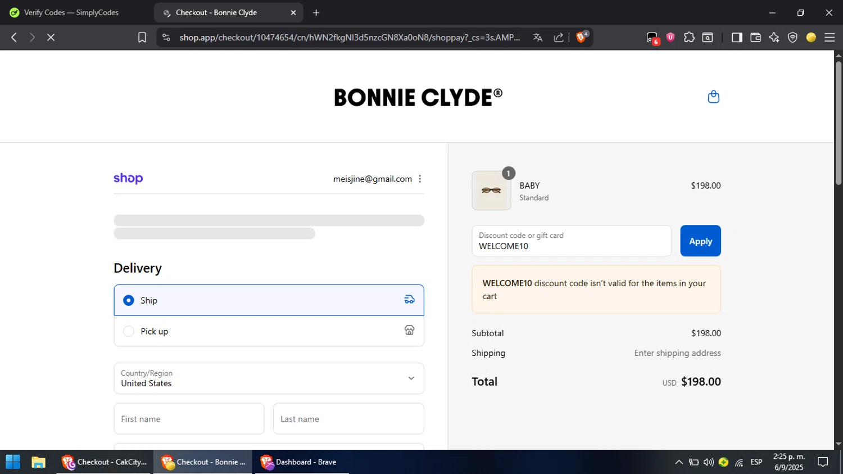The image size is (843, 474).
Task: Open the volume control in system tray
Action: click(709, 462)
